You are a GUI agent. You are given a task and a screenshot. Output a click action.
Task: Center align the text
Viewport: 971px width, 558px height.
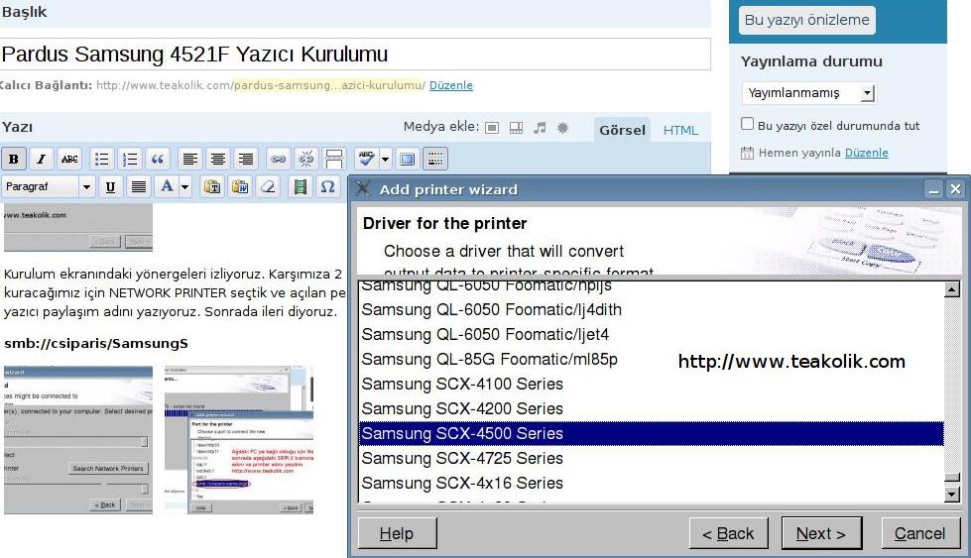(218, 159)
